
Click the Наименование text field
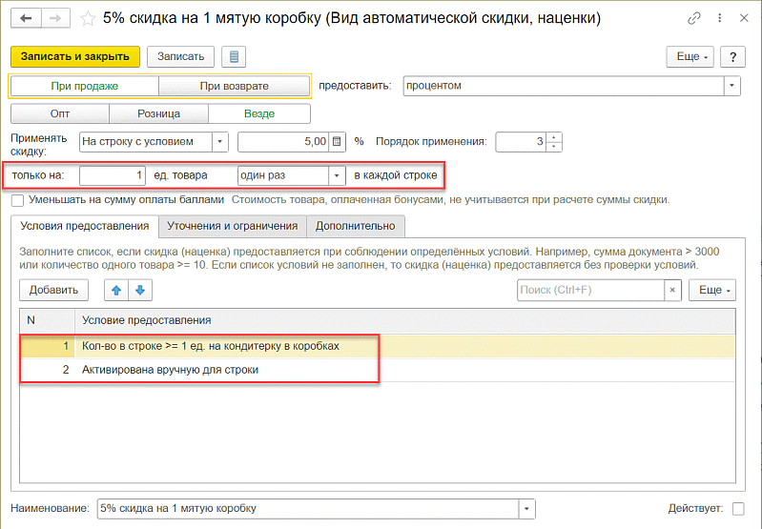pos(308,509)
